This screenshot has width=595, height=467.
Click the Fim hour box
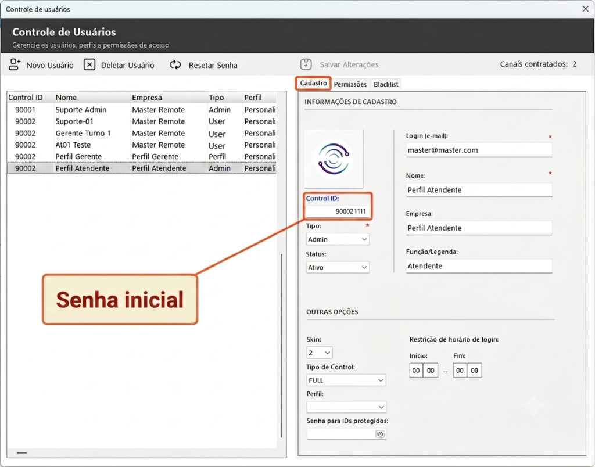point(460,370)
